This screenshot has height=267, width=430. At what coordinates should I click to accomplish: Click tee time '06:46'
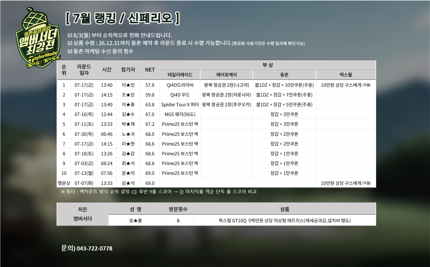tap(107, 134)
